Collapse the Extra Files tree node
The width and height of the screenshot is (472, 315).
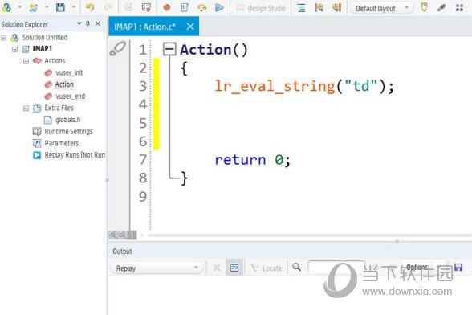click(26, 108)
